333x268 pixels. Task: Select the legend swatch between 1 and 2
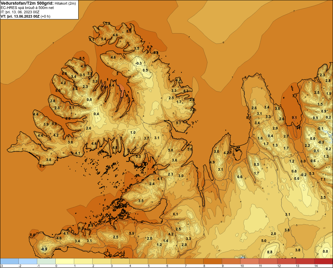[83, 261]
